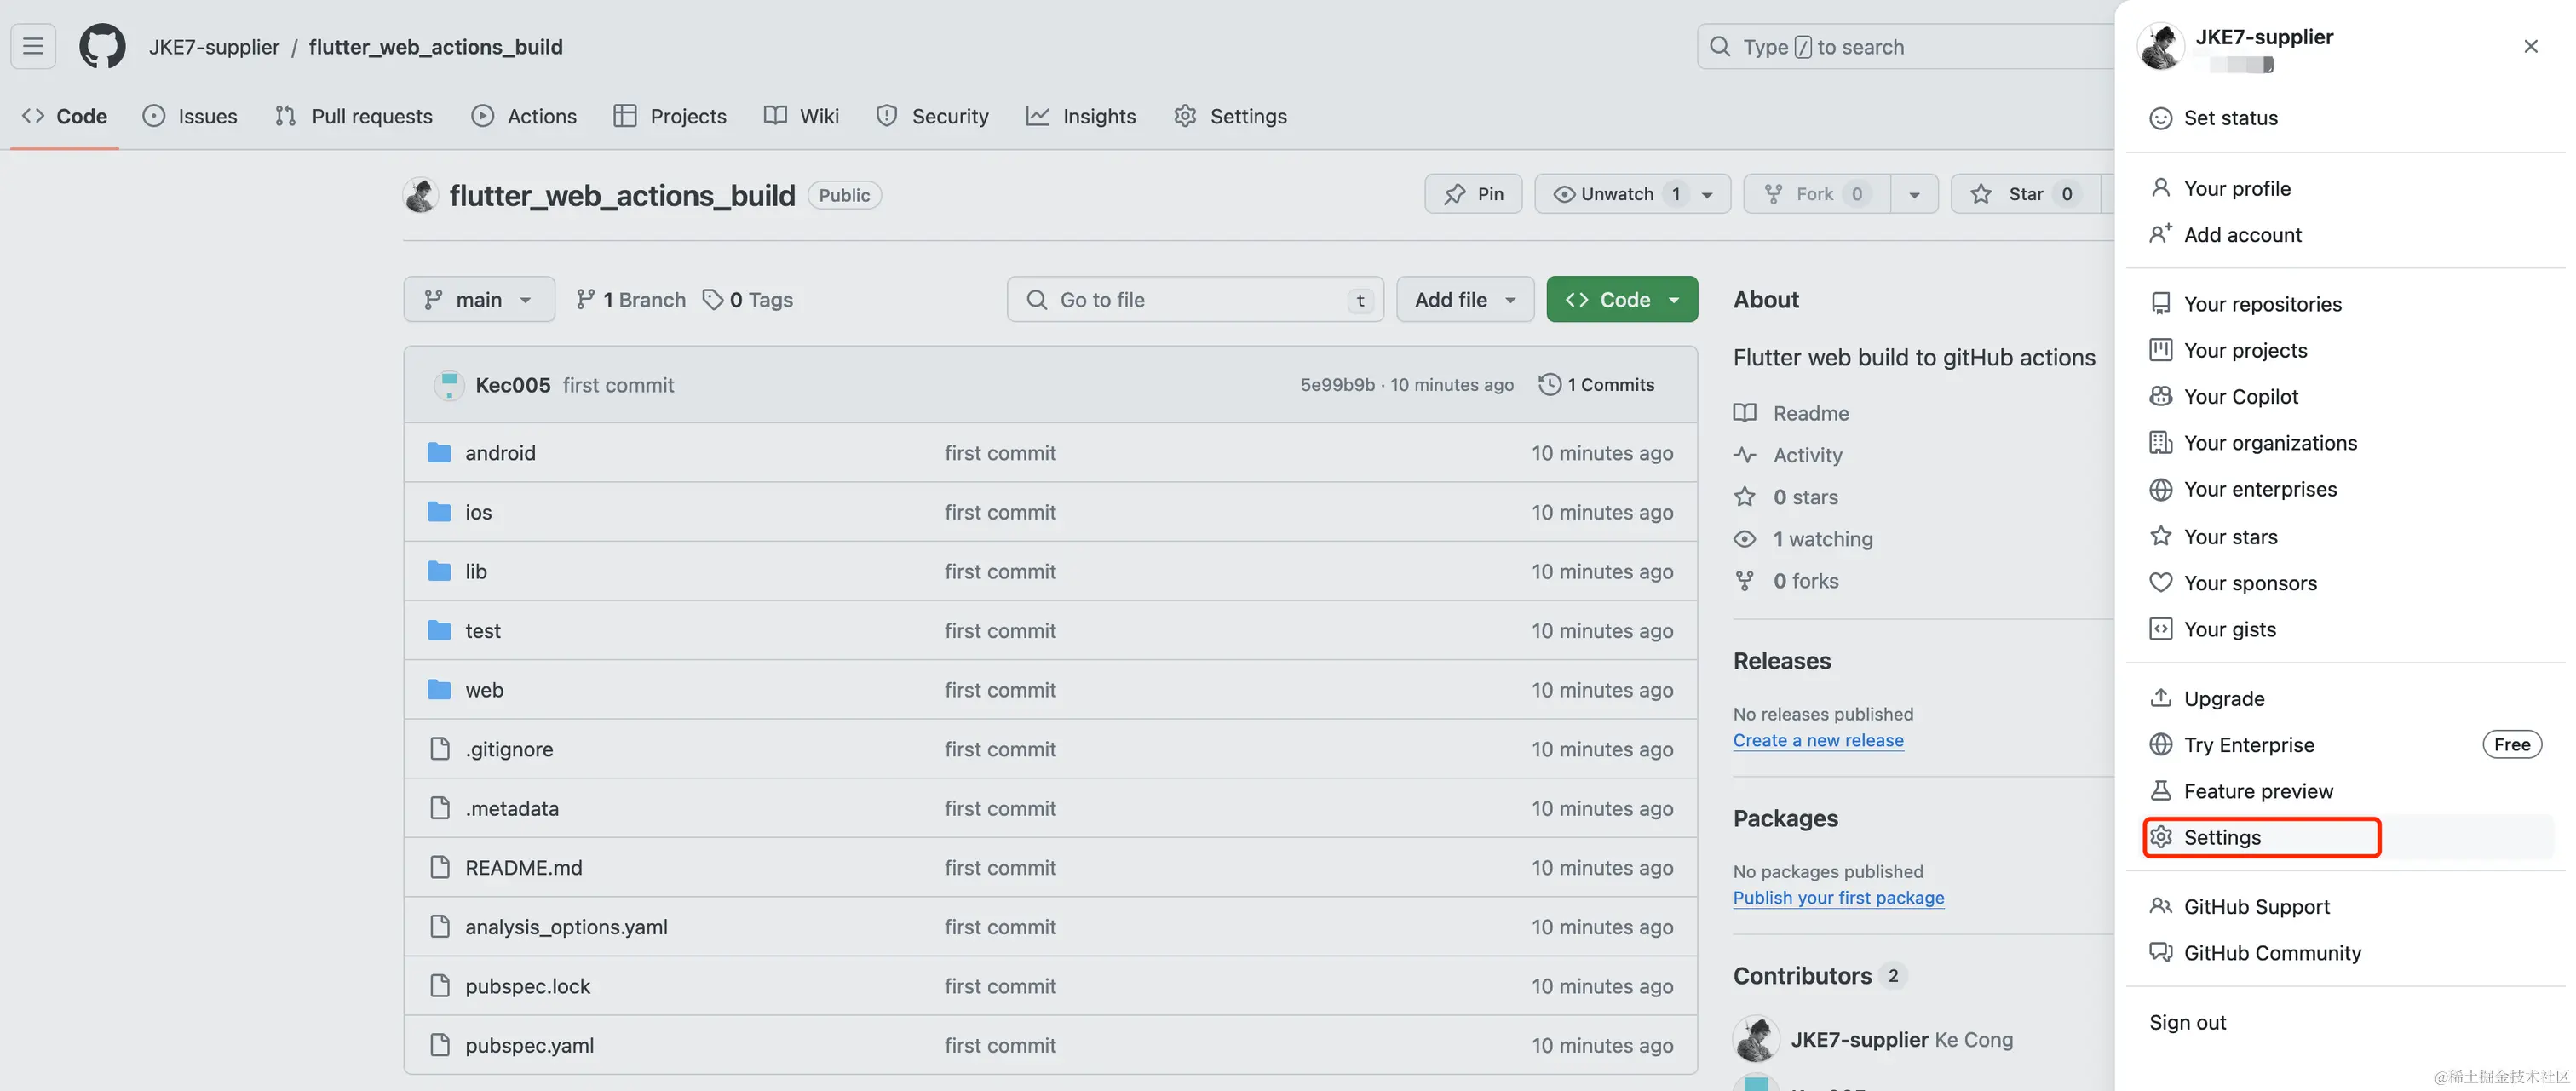Click the beaker icon beside Feature preview
Viewport: 2576px width, 1091px height.
[2161, 791]
